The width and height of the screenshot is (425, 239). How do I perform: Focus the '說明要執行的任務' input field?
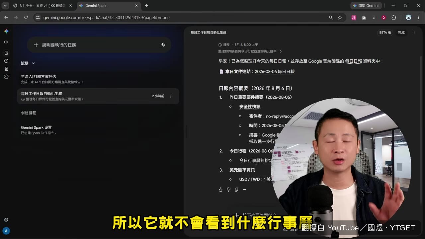pos(99,45)
